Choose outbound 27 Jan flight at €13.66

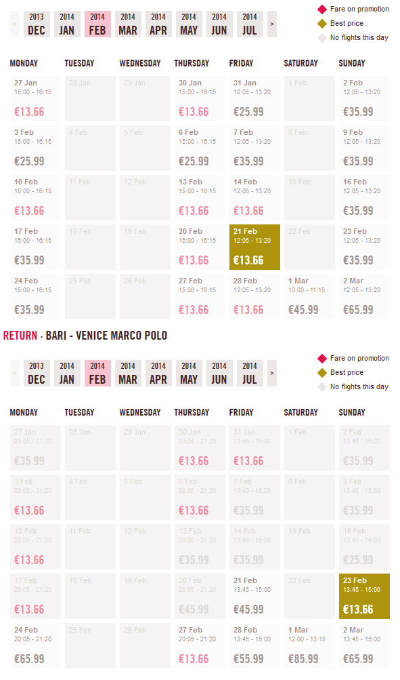(35, 98)
